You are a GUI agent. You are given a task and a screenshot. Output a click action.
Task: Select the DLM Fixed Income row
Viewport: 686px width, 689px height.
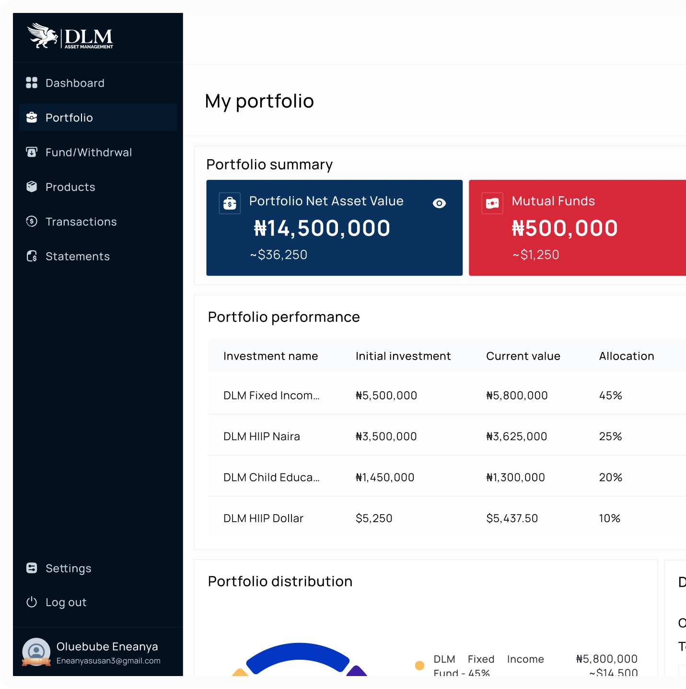point(271,396)
